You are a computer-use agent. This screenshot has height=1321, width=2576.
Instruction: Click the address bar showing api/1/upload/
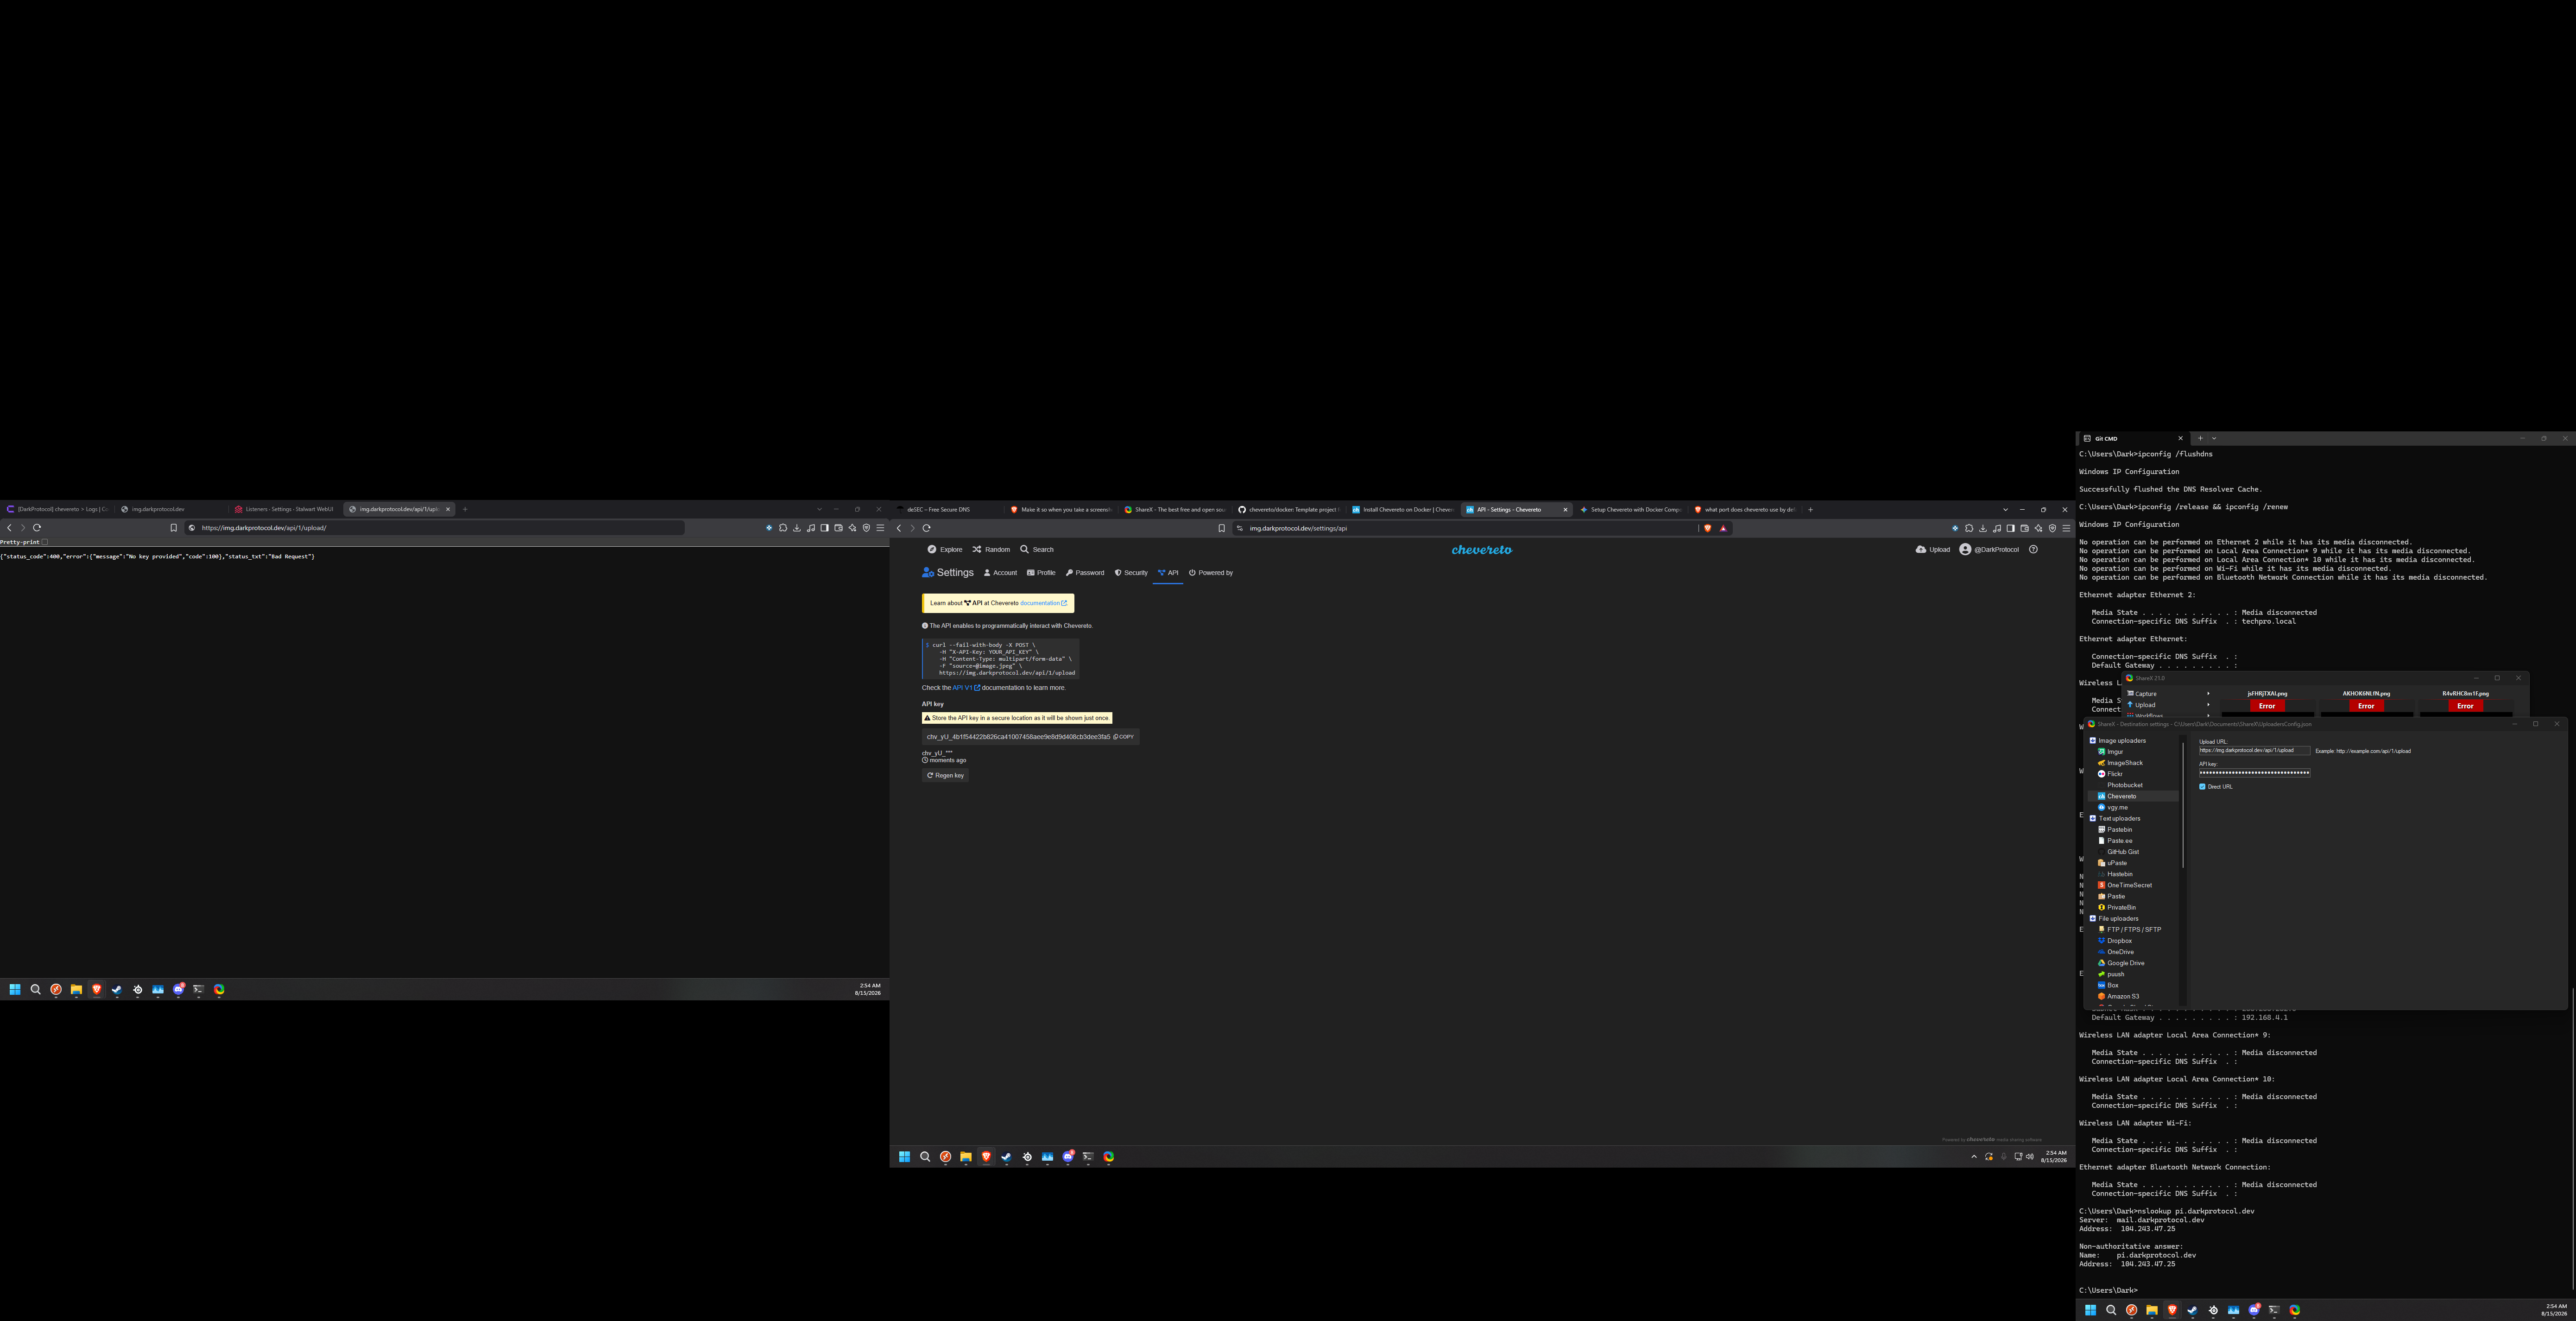coord(435,528)
